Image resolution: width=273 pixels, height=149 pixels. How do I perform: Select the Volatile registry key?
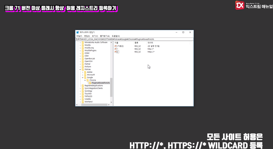pos(87,99)
